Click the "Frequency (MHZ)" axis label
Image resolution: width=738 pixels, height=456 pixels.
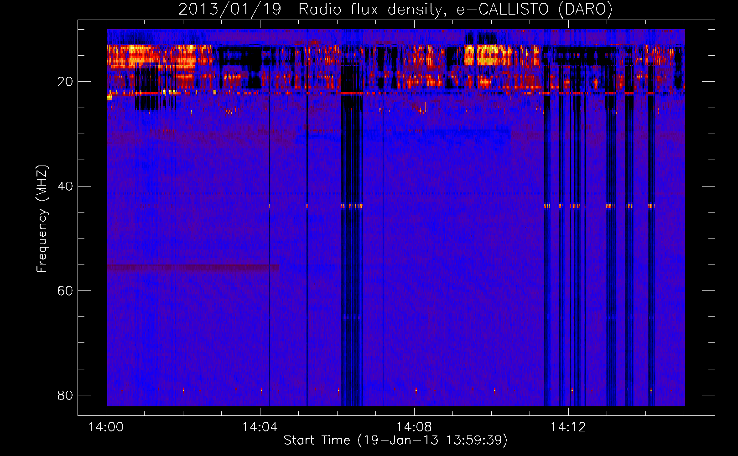pos(42,219)
